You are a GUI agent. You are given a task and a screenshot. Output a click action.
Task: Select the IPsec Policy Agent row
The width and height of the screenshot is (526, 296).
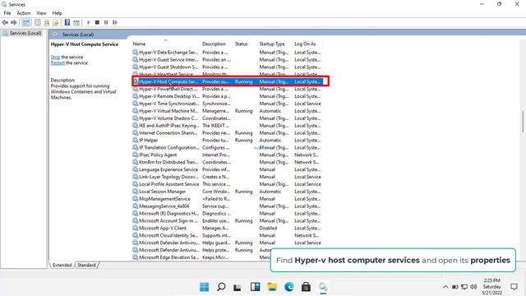point(227,155)
